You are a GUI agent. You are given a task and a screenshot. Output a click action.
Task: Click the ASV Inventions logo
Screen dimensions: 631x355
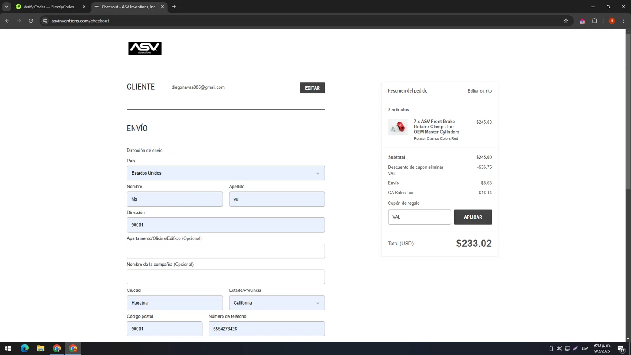pyautogui.click(x=145, y=48)
